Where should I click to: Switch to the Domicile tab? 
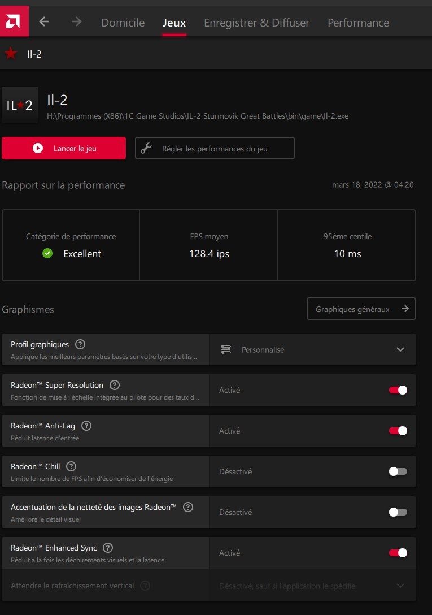coord(123,23)
